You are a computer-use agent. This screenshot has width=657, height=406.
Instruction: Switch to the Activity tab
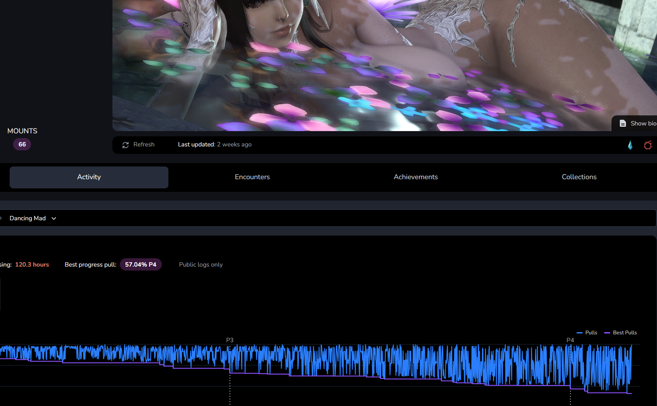pyautogui.click(x=89, y=177)
